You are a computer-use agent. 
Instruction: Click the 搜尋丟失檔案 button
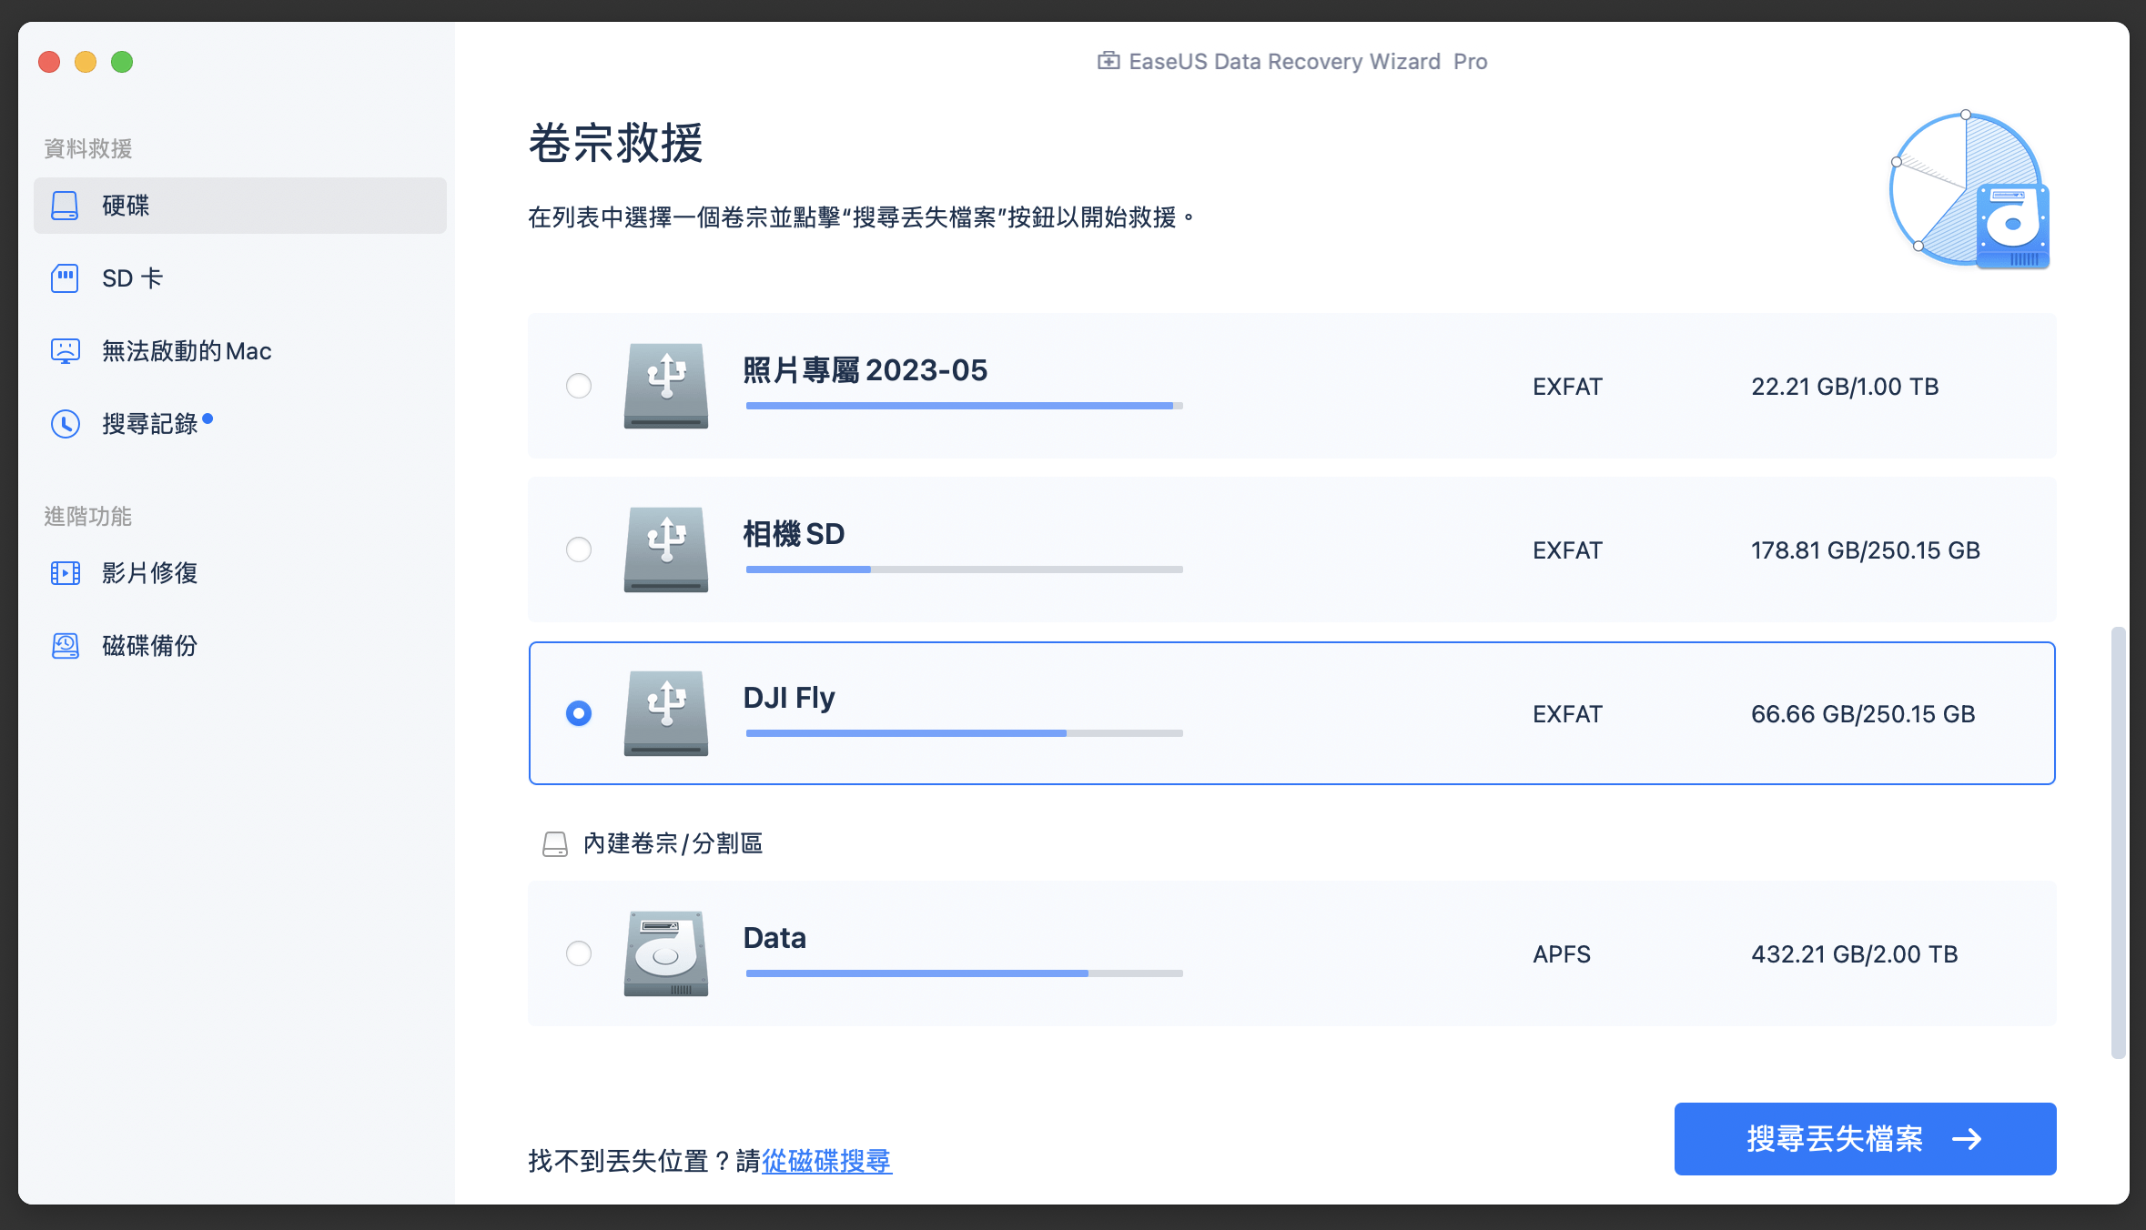point(1865,1139)
